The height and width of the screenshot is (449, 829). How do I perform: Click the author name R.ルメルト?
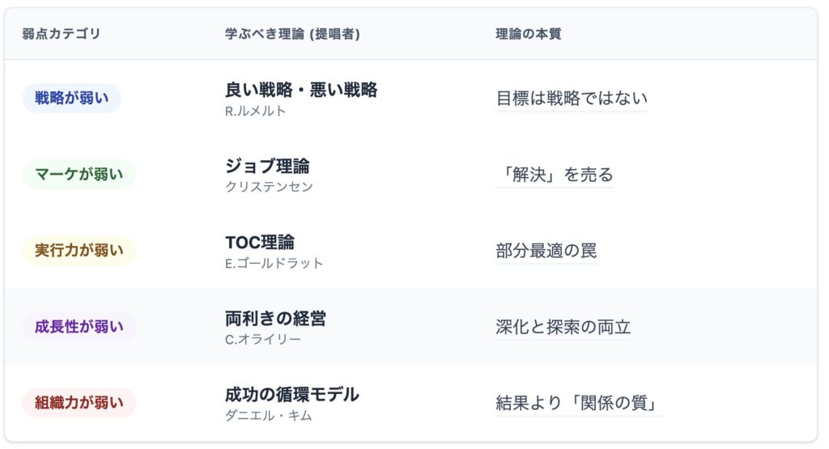[255, 111]
